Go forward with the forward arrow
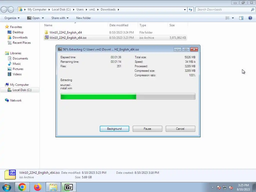The width and height of the screenshot is (256, 192). pos(11,9)
